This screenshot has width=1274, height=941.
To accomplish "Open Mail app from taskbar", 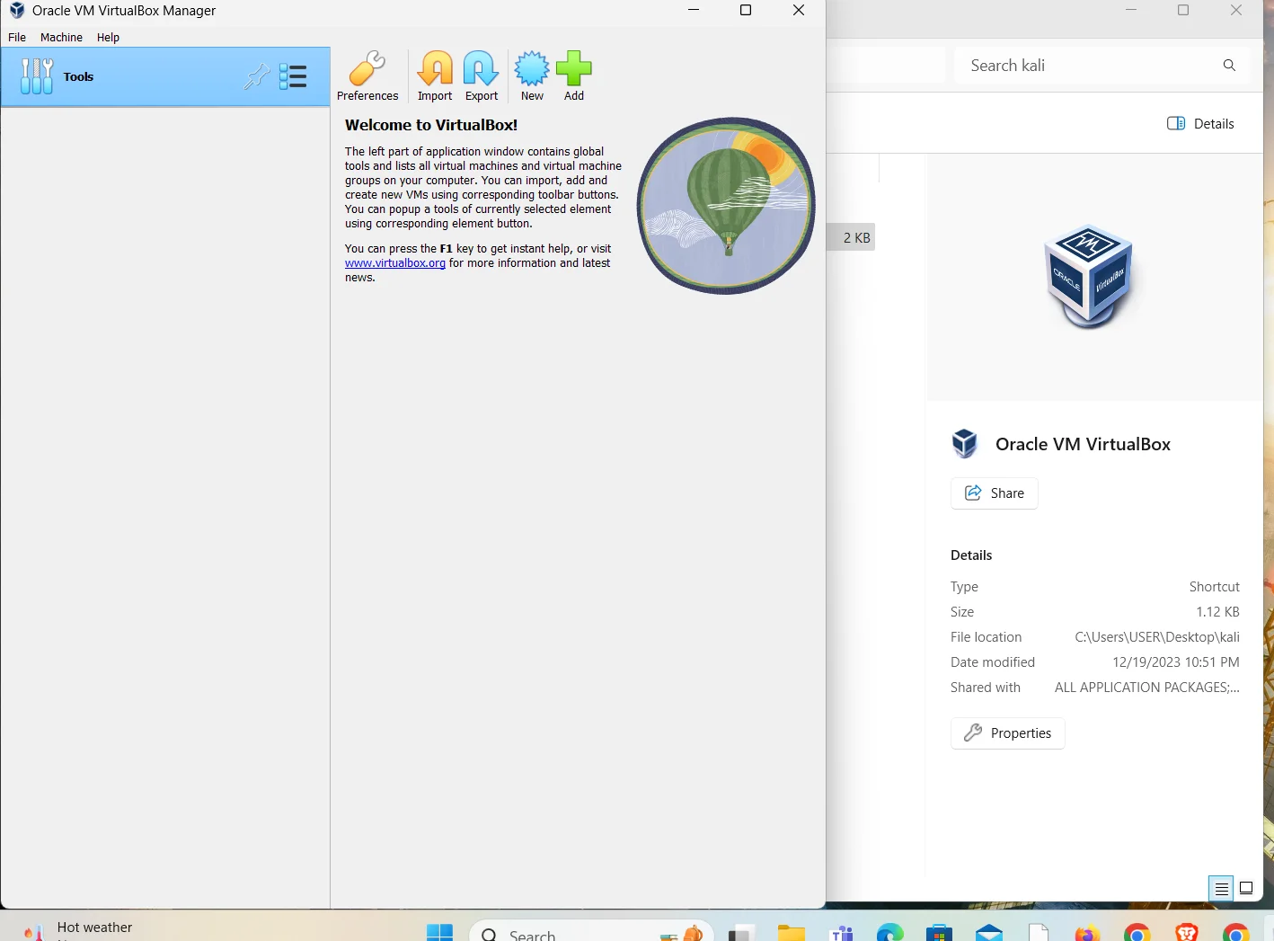I will (x=989, y=933).
